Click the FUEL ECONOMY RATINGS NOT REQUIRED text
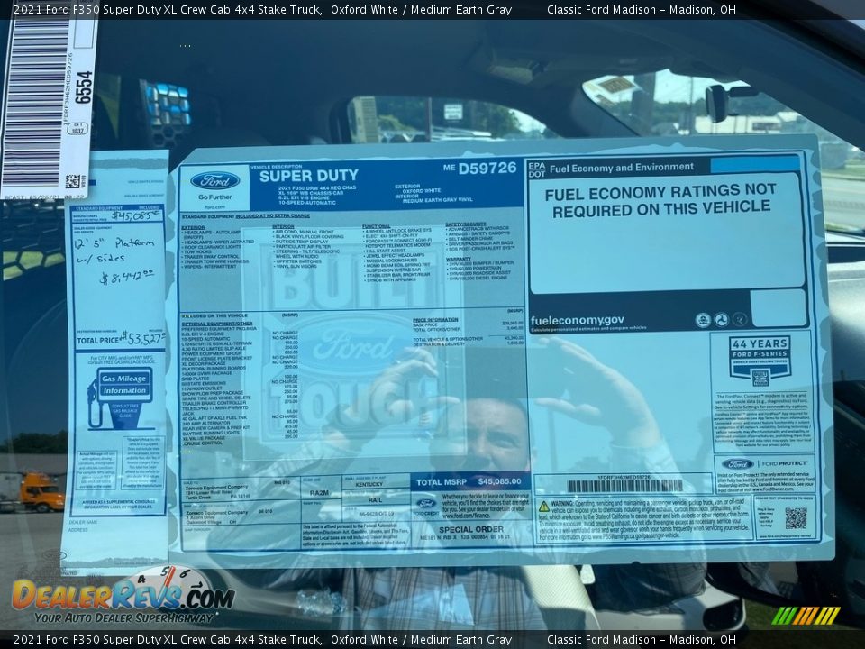Screen dimensions: 865x649 [x=660, y=200]
